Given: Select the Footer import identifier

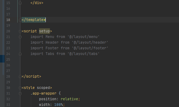Looking at the screenshot, I should point(52,48).
